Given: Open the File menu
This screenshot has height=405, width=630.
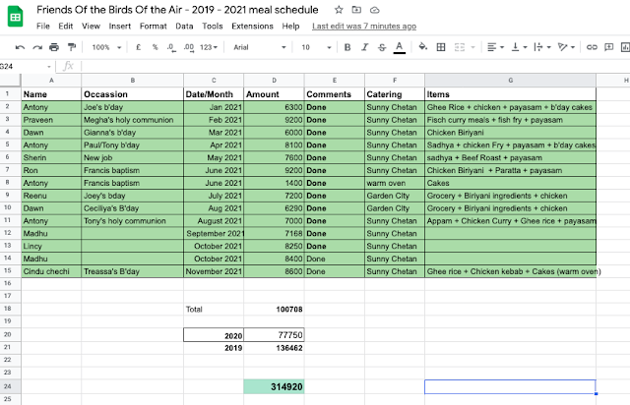Looking at the screenshot, I should (x=43, y=27).
